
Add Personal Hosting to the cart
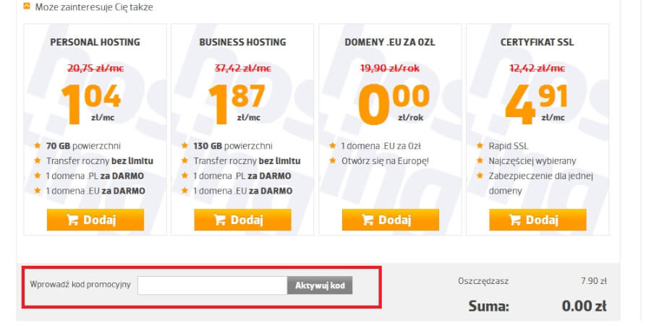pos(95,220)
